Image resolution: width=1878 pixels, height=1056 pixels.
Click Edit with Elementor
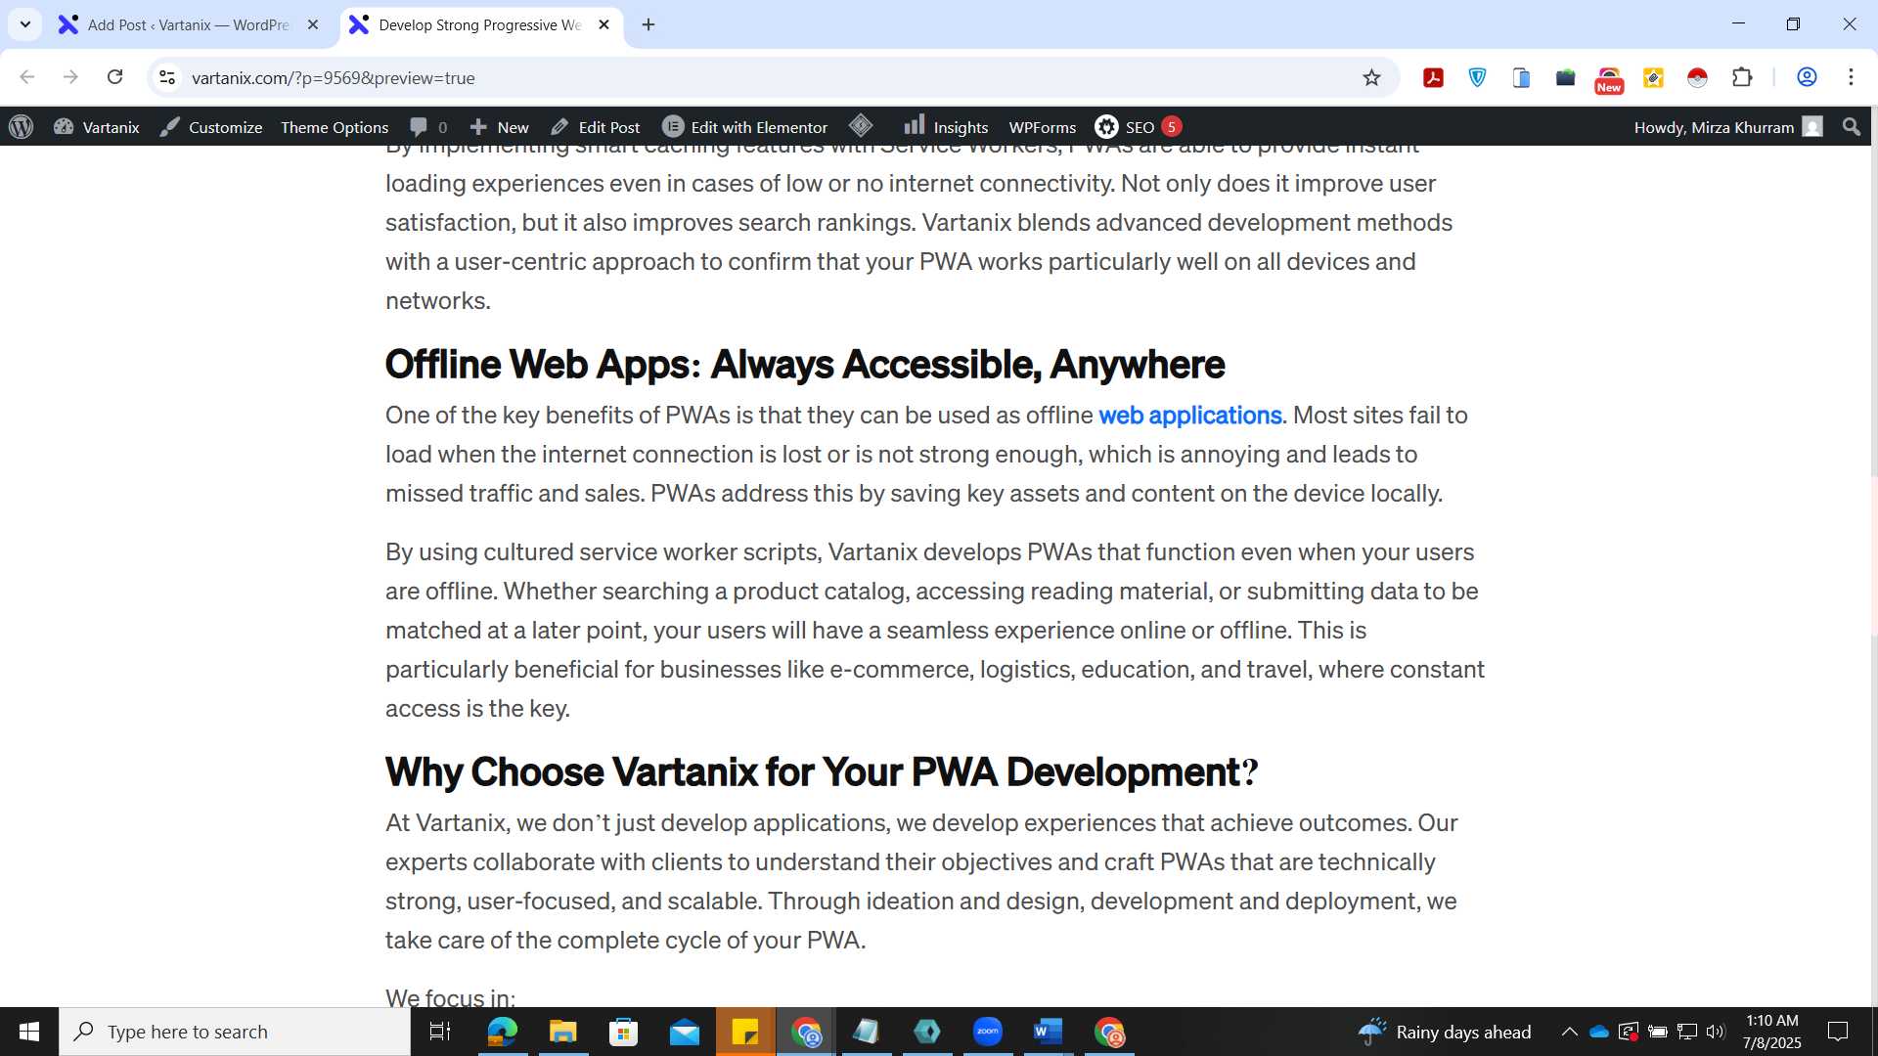tap(745, 127)
